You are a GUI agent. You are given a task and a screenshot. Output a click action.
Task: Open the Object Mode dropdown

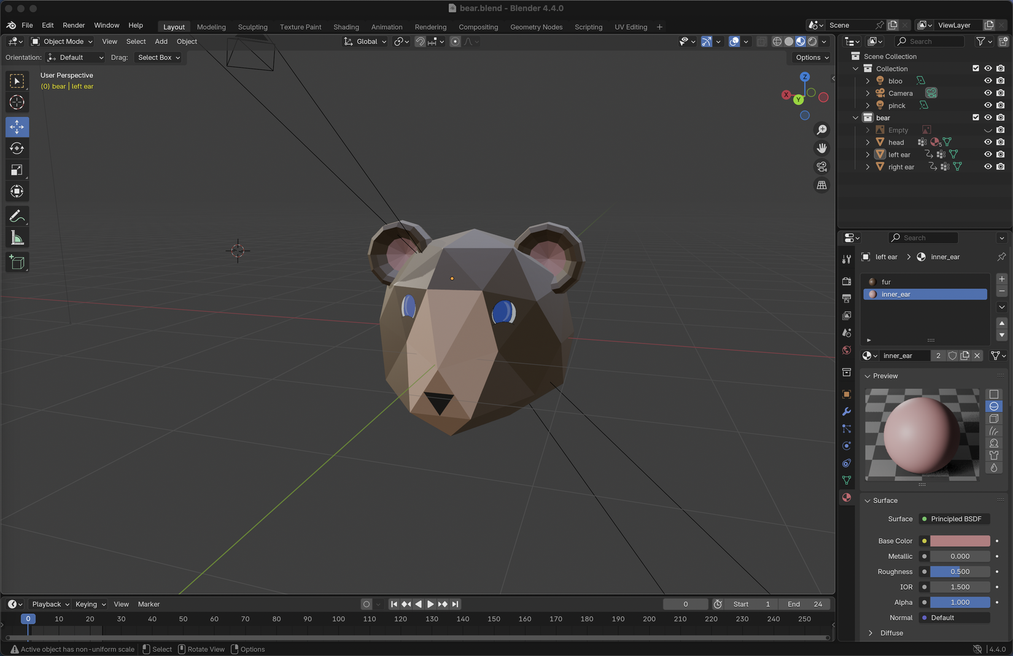point(62,42)
